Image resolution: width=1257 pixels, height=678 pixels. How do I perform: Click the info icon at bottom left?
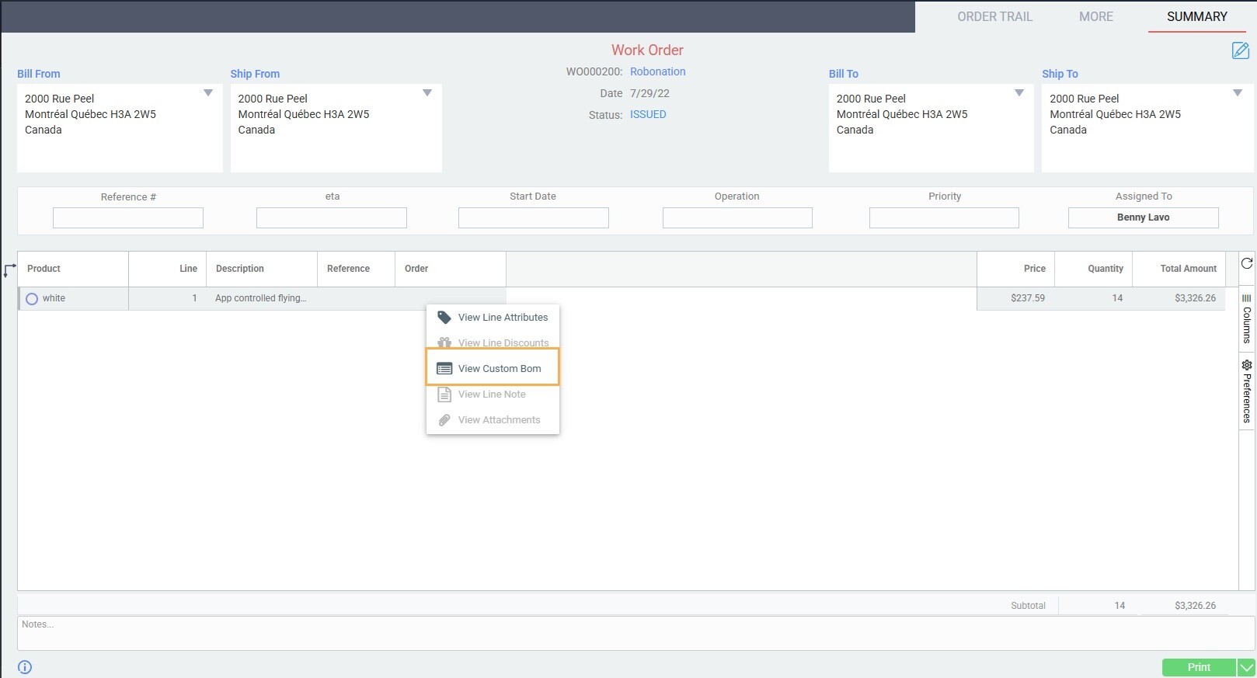pos(25,667)
